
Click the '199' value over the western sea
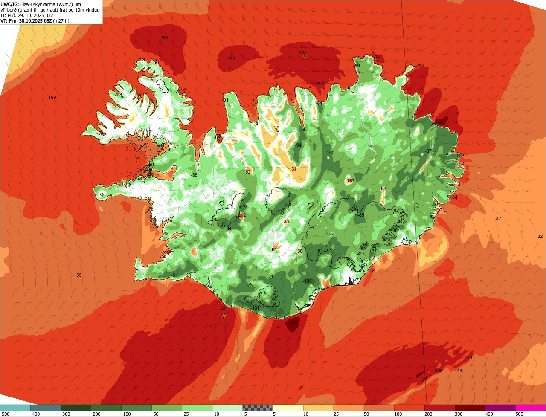point(52,98)
